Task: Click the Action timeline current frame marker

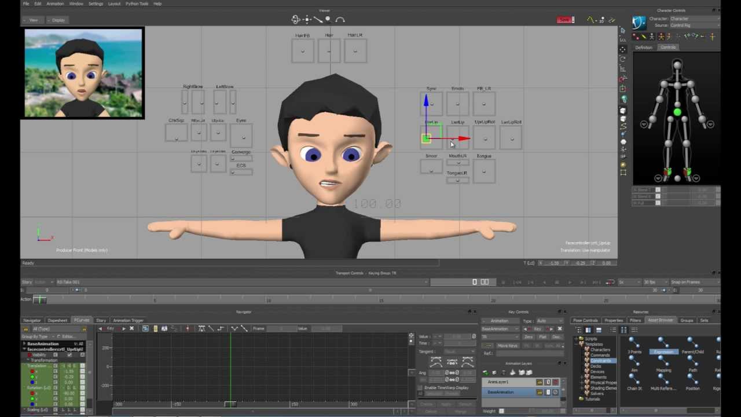Action: (39, 299)
